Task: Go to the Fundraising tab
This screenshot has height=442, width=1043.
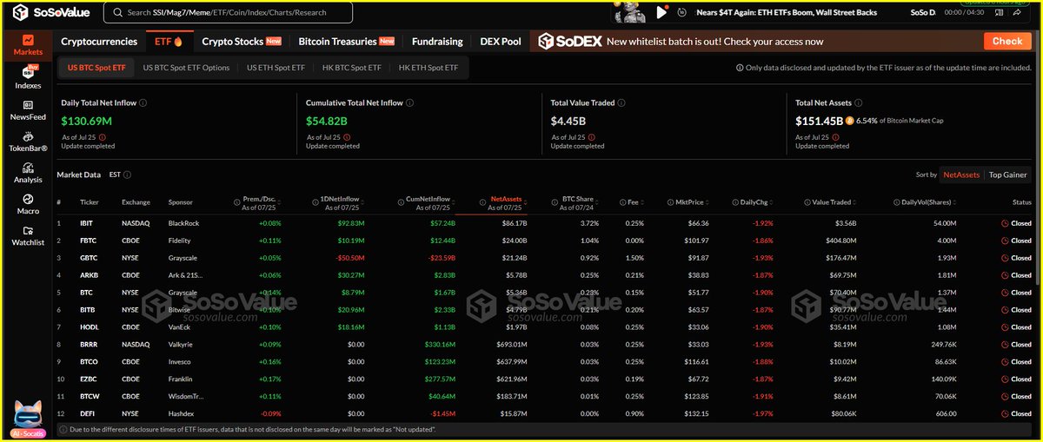Action: point(437,41)
